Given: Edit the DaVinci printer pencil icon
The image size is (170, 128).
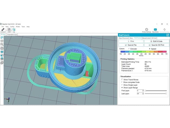Looking at the screenshot, I should 168,35.
